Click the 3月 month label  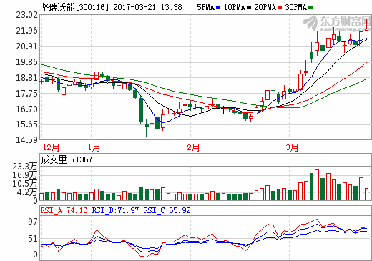tap(292, 147)
